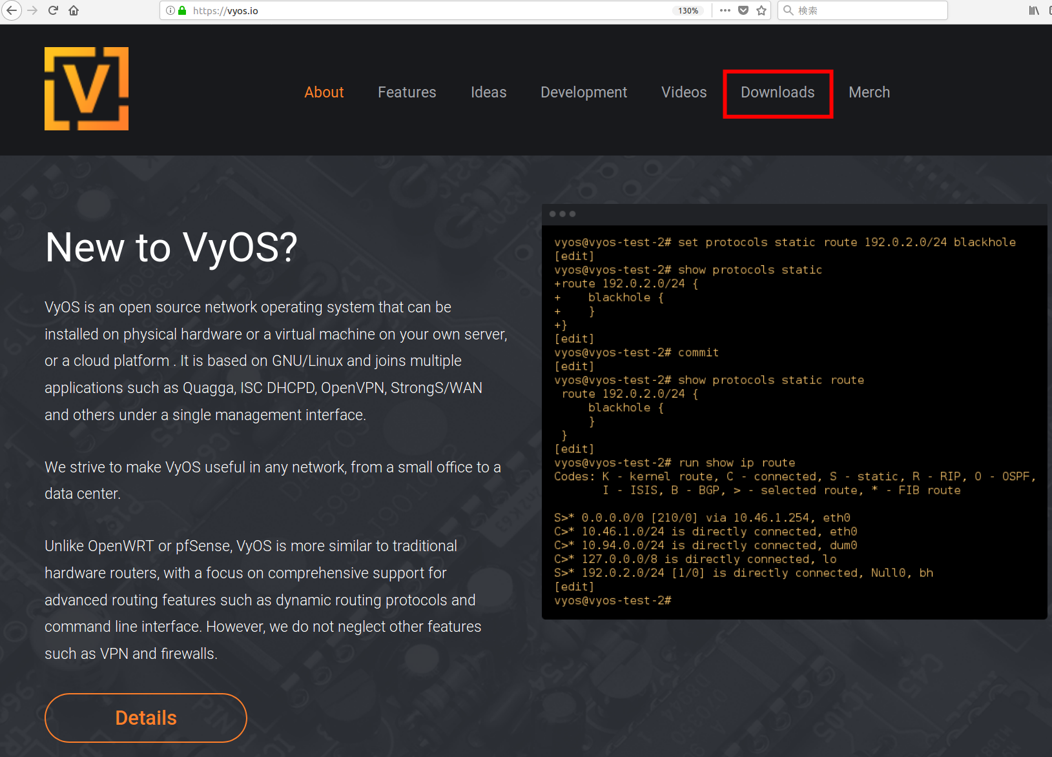Click the 'New to VyOS?' heading

[x=171, y=247]
